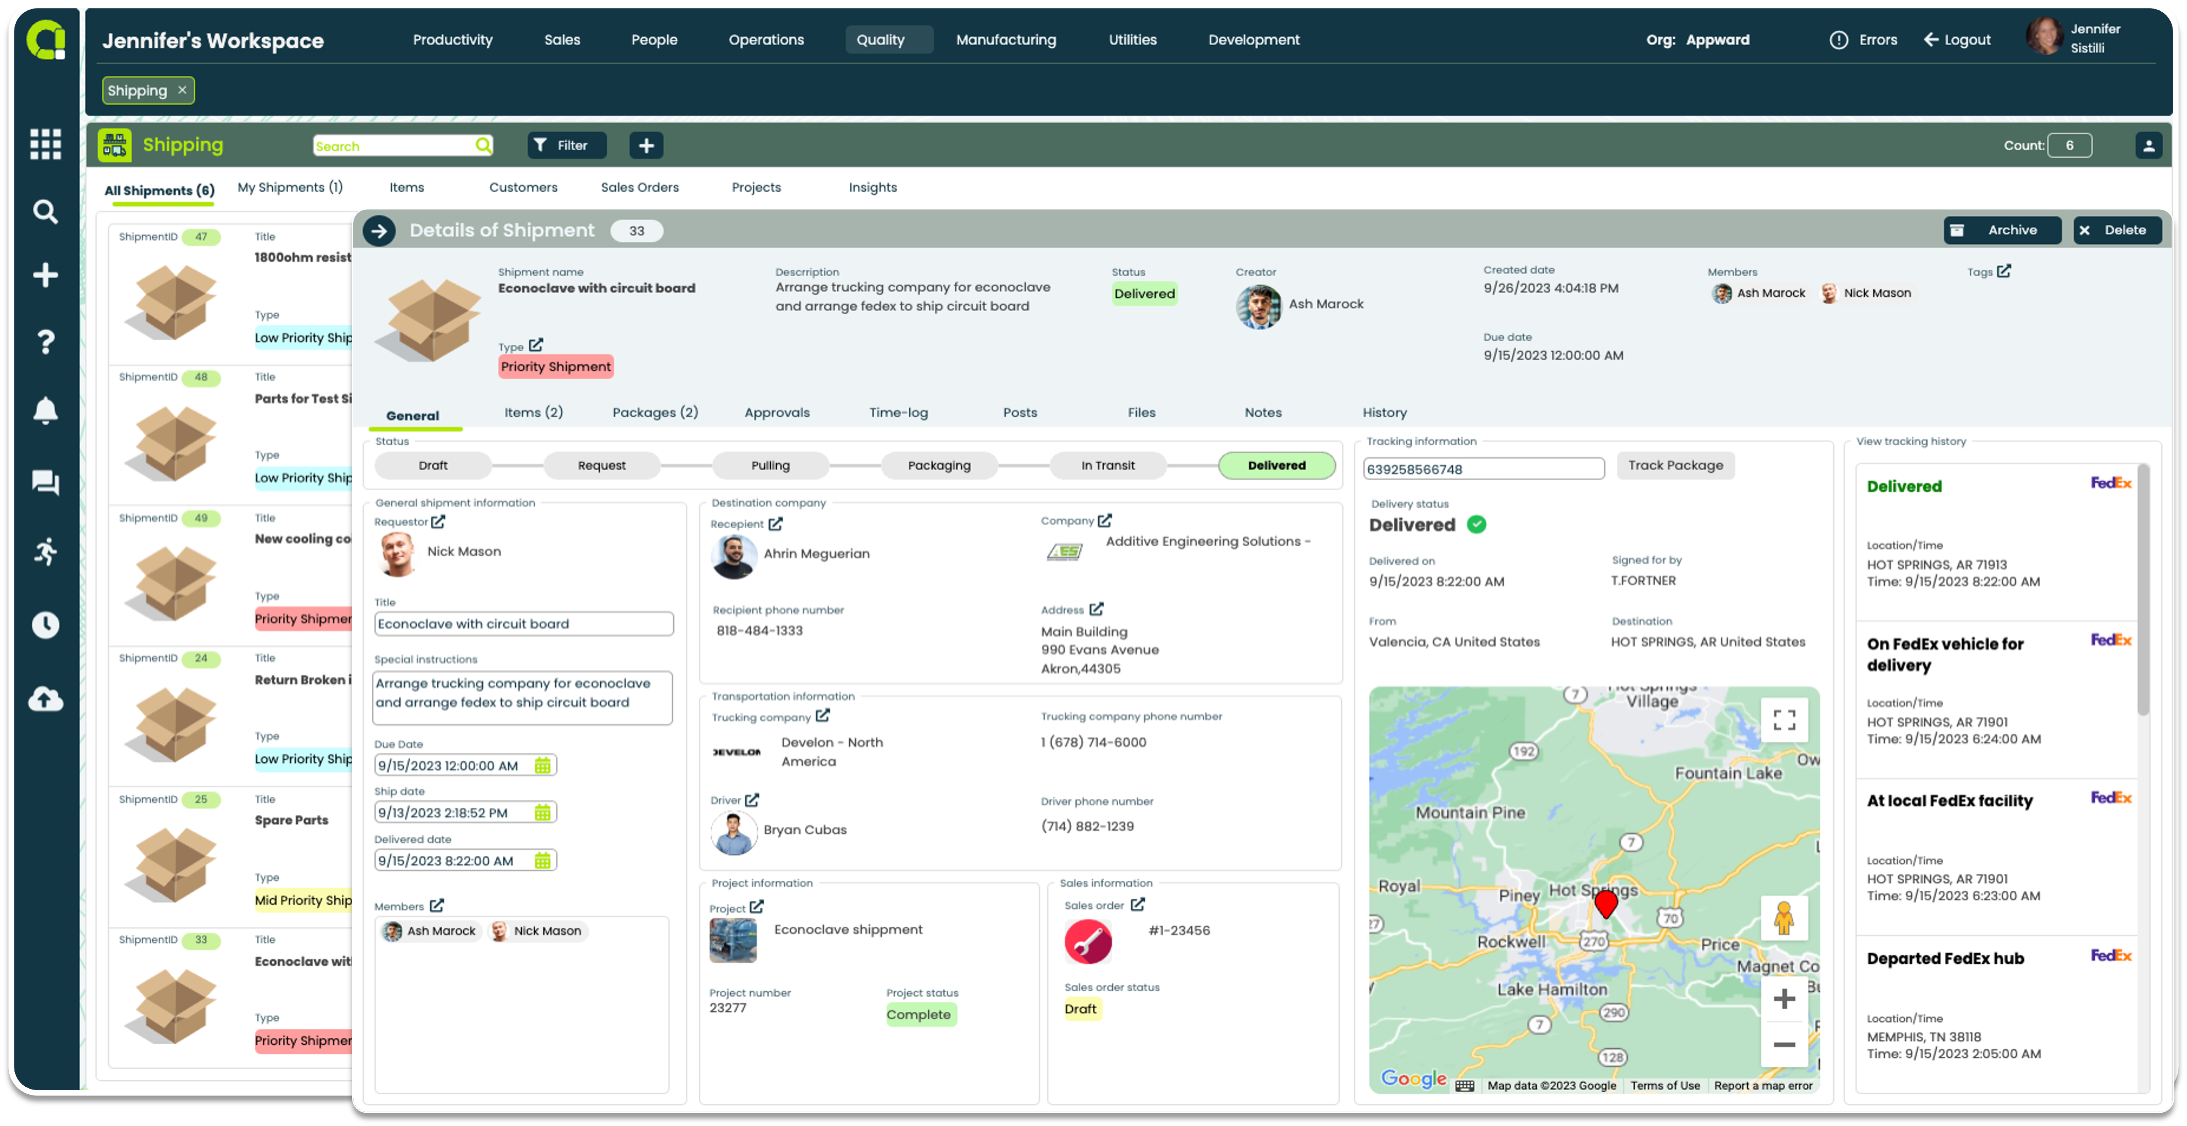
Task: Click edit icon beside Project
Action: 756,907
